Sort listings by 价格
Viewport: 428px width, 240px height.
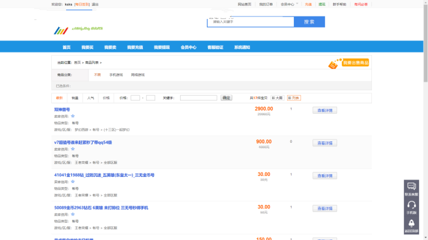click(106, 98)
